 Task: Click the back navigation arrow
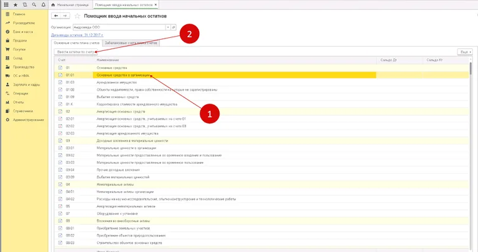[x=57, y=16]
